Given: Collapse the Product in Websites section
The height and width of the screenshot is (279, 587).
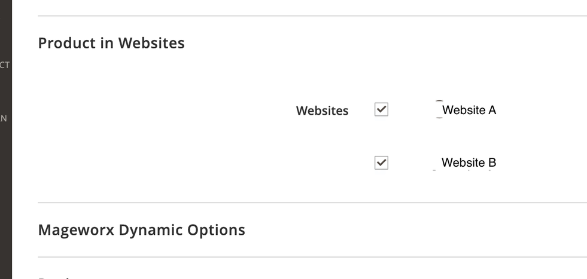Looking at the screenshot, I should 111,43.
